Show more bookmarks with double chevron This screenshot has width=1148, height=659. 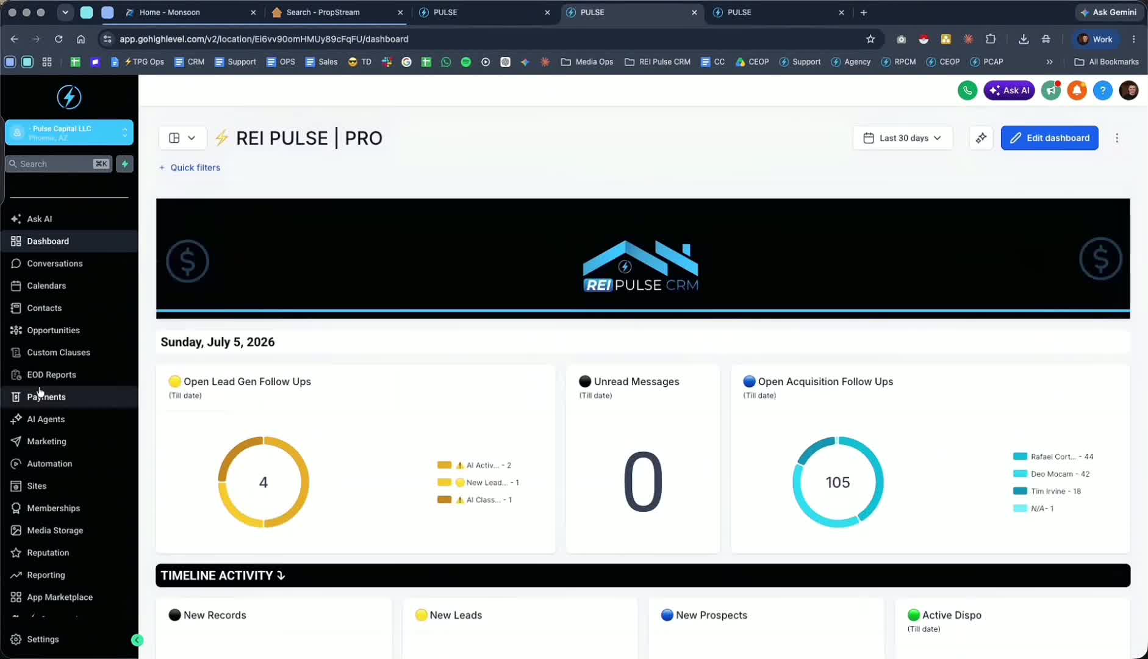[1049, 62]
